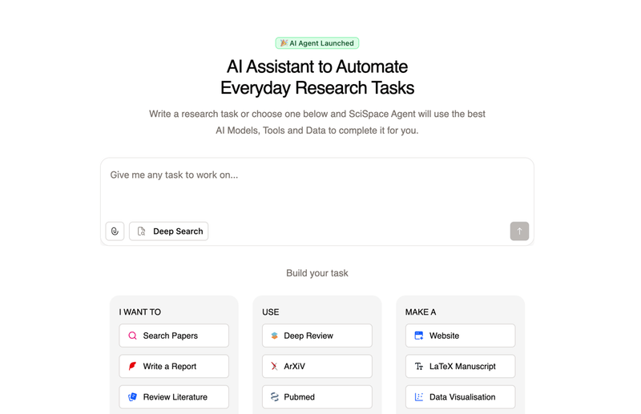The height and width of the screenshot is (414, 641).
Task: Click the 'Build your task' text
Action: coord(317,273)
